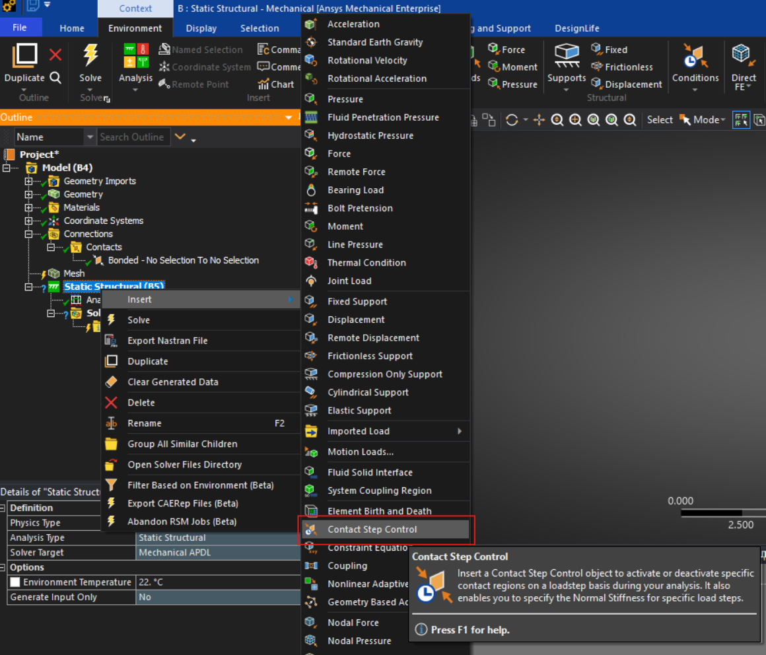Open the Name filter dropdown in Outline
766x655 pixels.
(x=90, y=137)
